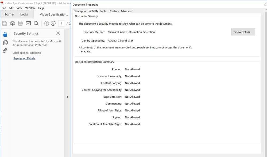Click the Save file floppy disk icon
The image size is (267, 157).
[5, 23]
